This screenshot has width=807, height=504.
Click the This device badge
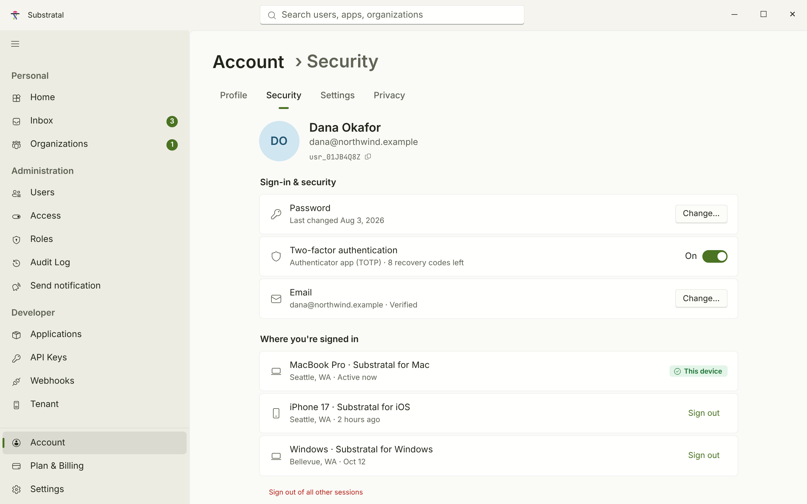click(698, 371)
